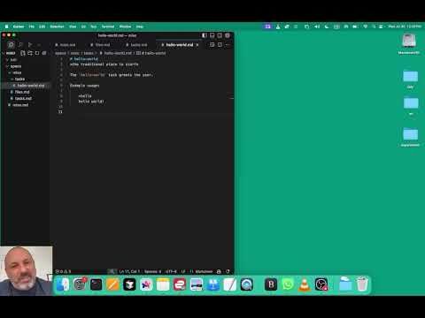Open QuickTime Player from the Dock

click(x=247, y=284)
